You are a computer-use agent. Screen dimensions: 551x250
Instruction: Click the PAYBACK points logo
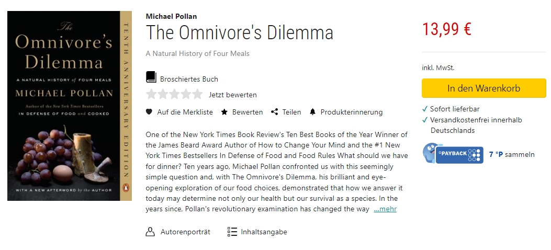click(x=453, y=154)
